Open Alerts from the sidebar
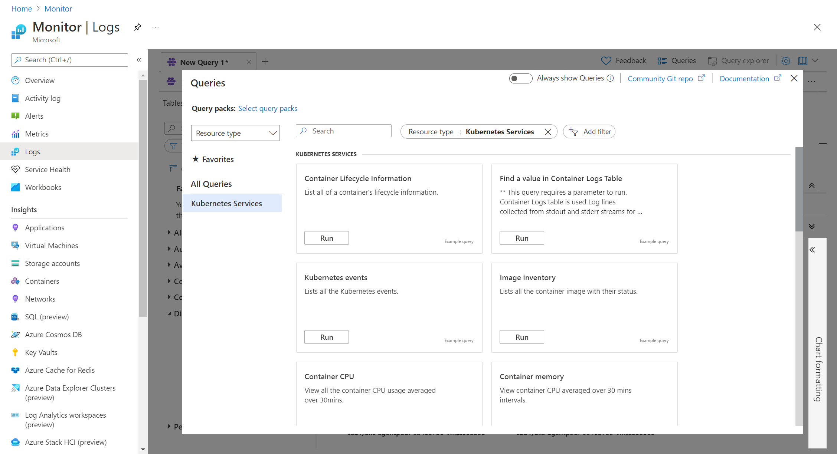 (34, 116)
